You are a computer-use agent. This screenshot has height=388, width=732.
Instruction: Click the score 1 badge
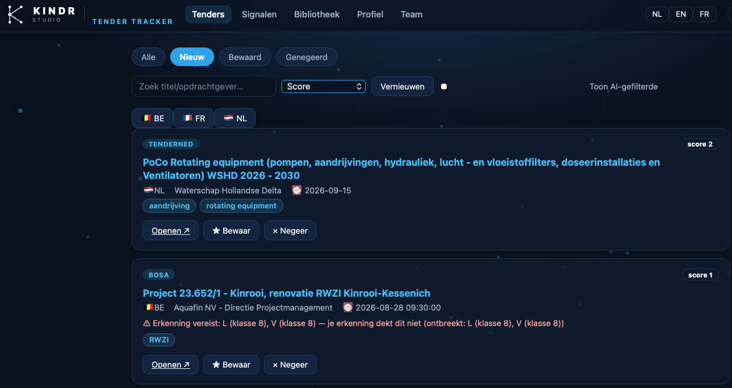[x=700, y=275]
